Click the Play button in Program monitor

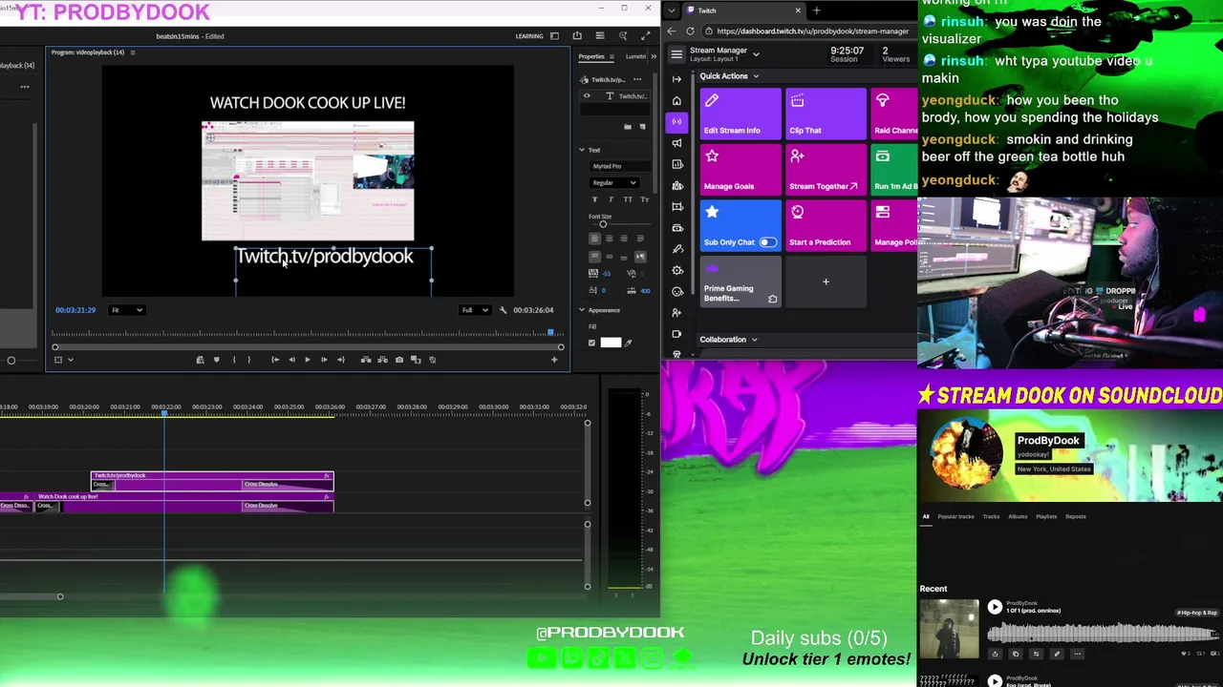click(308, 360)
